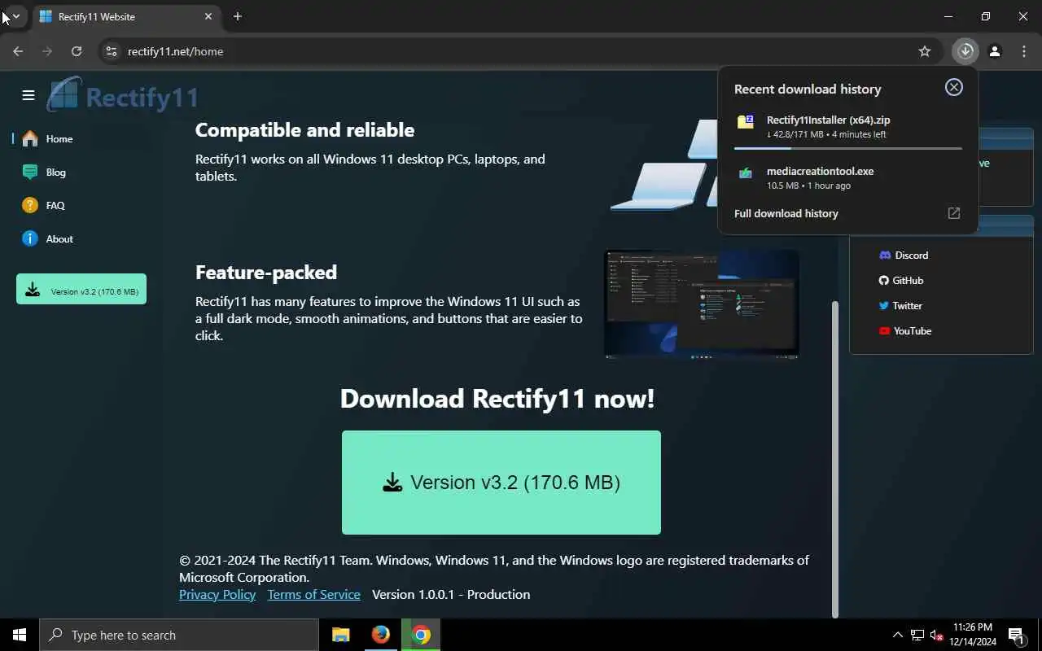
Task: Click the dark mode screenshot thumbnail
Action: 702,304
